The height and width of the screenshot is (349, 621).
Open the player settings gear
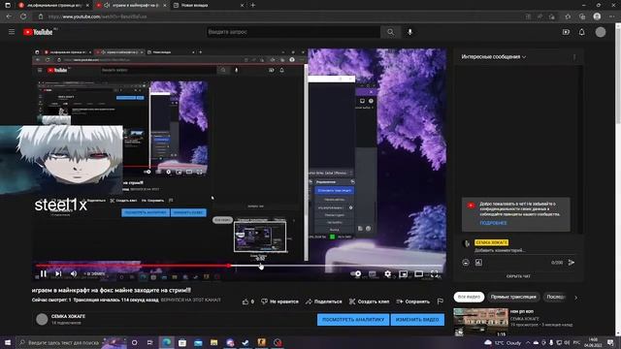(387, 273)
